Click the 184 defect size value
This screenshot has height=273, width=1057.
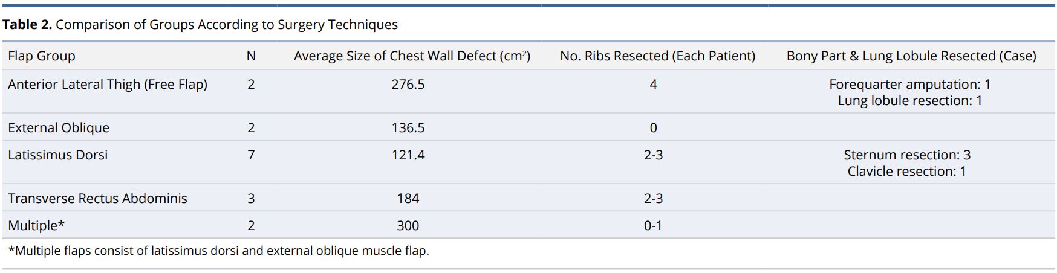pyautogui.click(x=408, y=199)
